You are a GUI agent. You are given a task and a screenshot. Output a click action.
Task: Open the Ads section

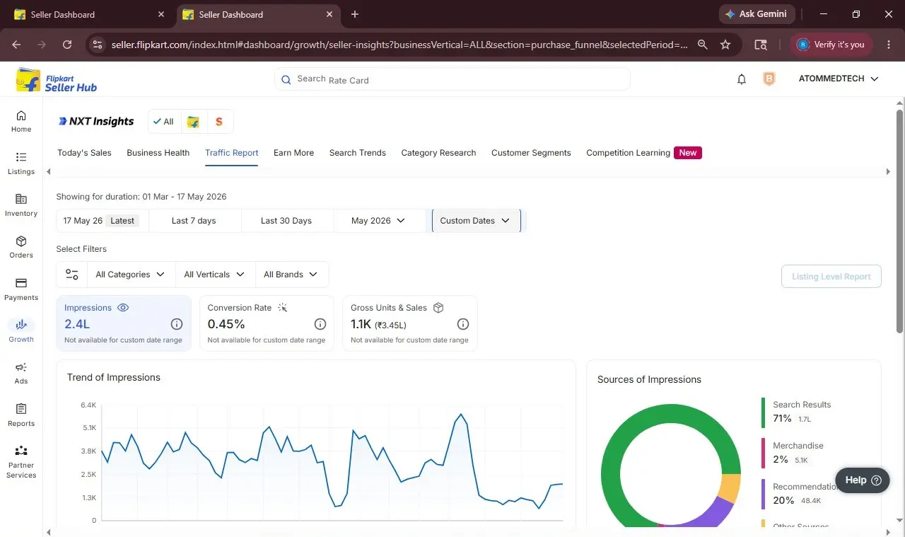point(21,373)
